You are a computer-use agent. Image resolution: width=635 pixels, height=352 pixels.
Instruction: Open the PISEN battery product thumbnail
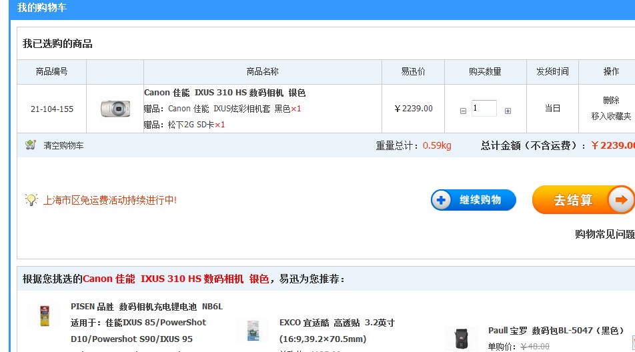tap(45, 316)
